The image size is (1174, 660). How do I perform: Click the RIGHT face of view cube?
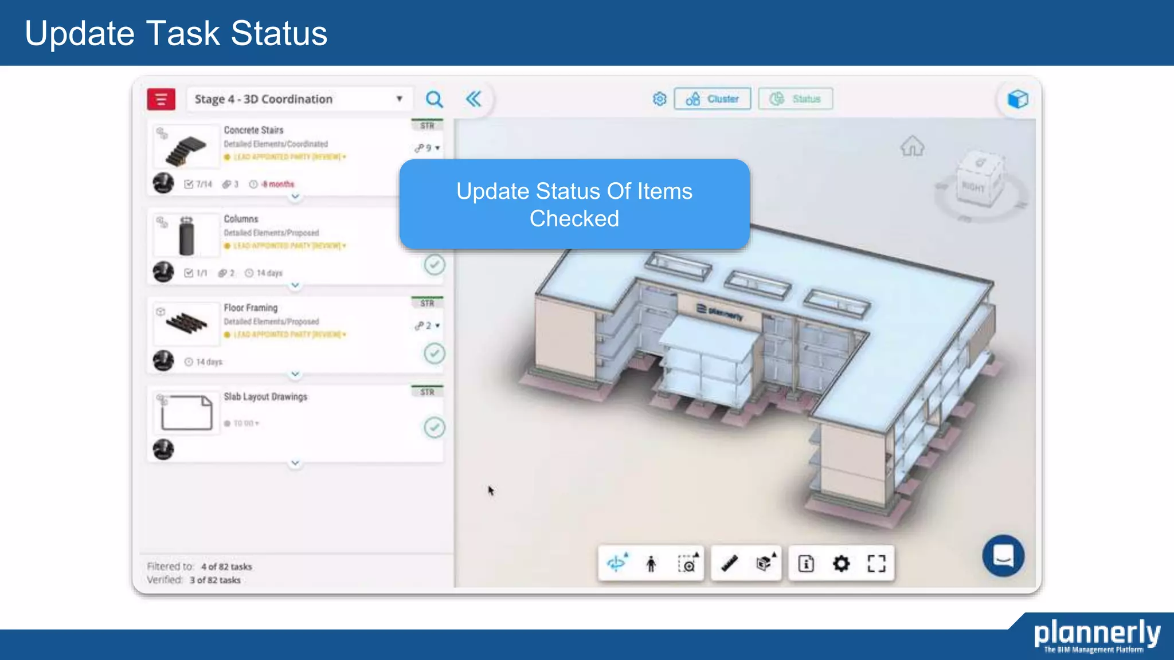[x=973, y=187]
